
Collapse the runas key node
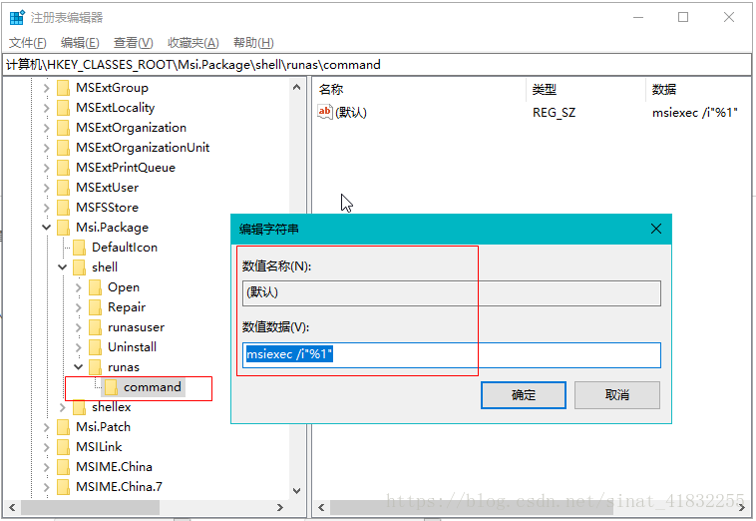pyautogui.click(x=78, y=367)
